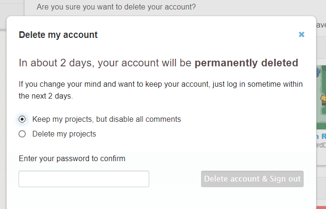
Task: Click the 'Delete my projects' label text
Action: pyautogui.click(x=64, y=134)
